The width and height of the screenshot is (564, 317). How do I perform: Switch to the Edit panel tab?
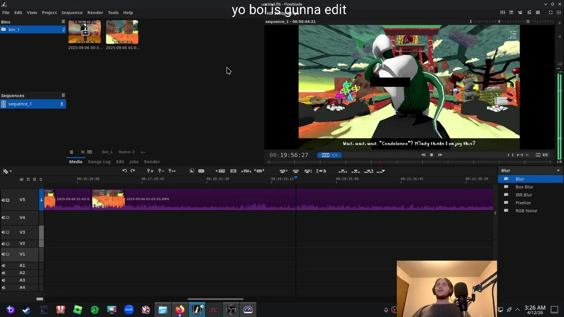[120, 162]
